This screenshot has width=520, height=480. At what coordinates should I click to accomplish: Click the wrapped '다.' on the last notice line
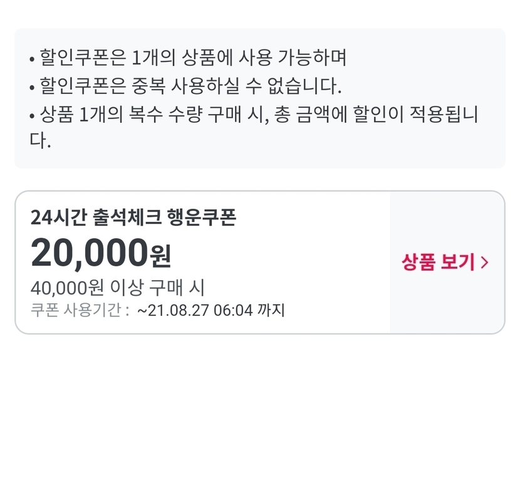click(x=40, y=141)
